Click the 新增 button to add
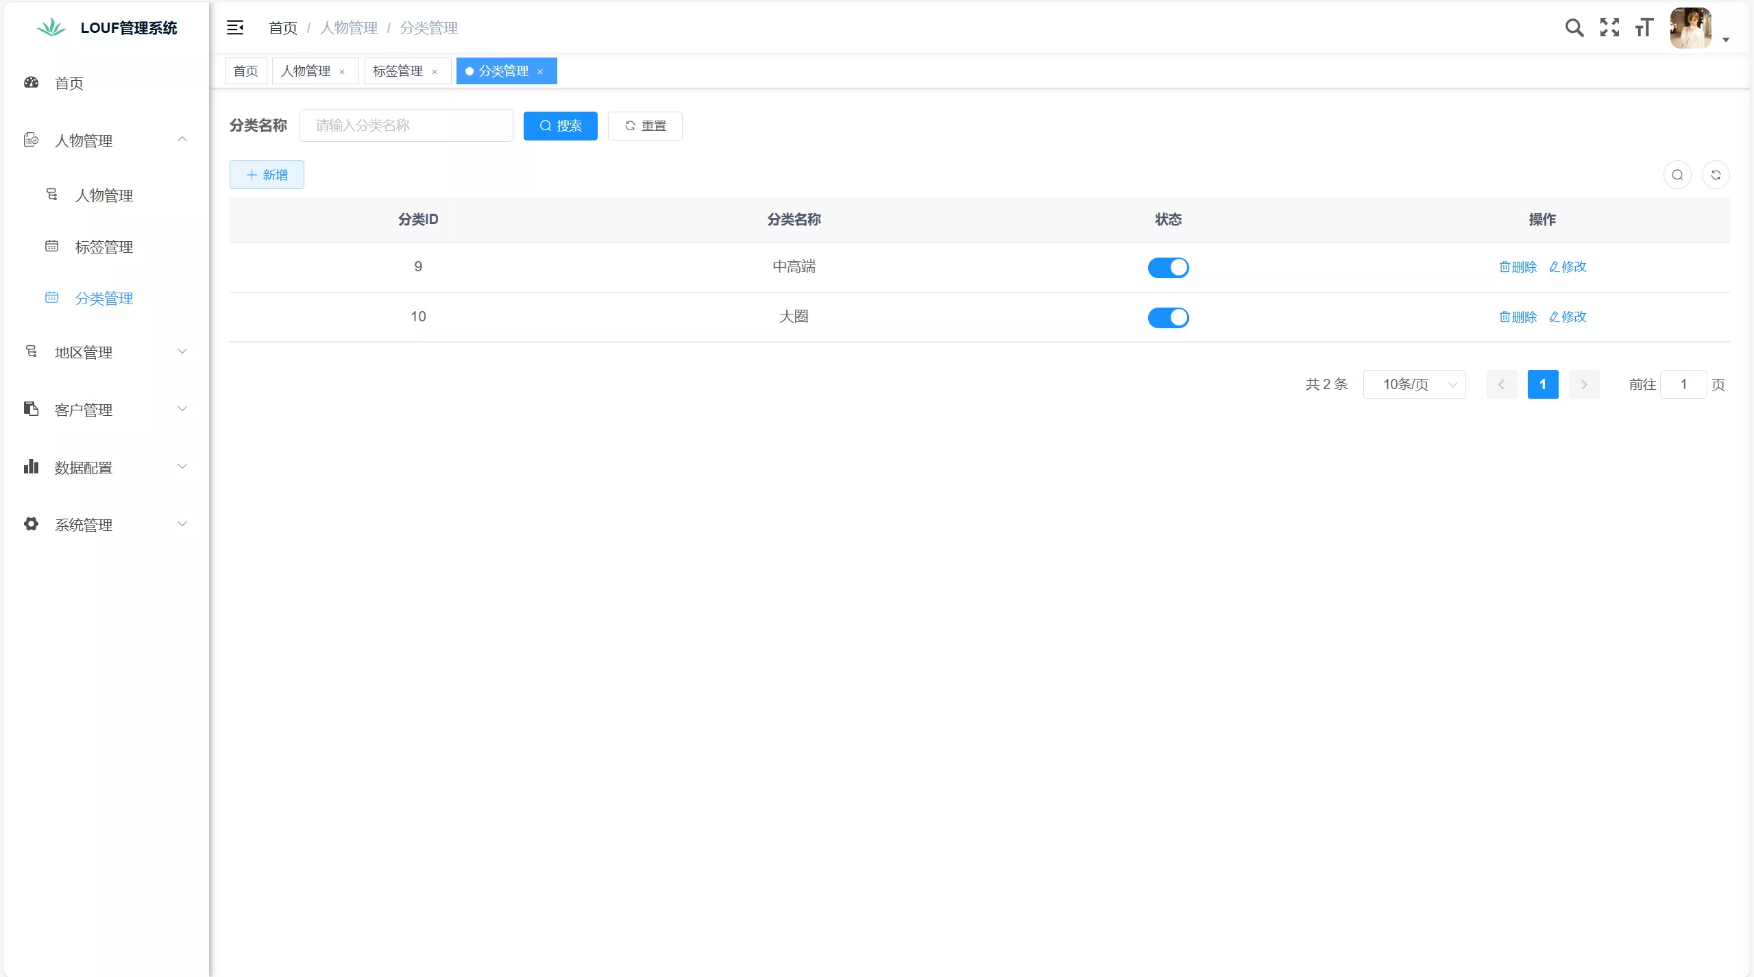Image resolution: width=1754 pixels, height=977 pixels. pos(267,174)
